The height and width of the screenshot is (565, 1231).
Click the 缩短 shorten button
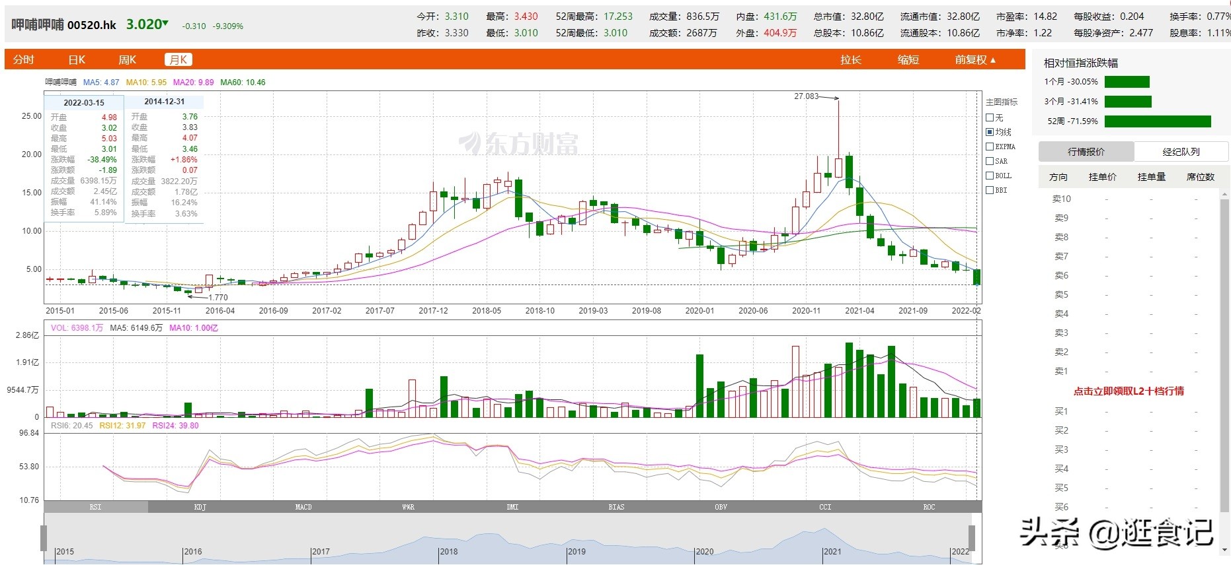[x=908, y=60]
